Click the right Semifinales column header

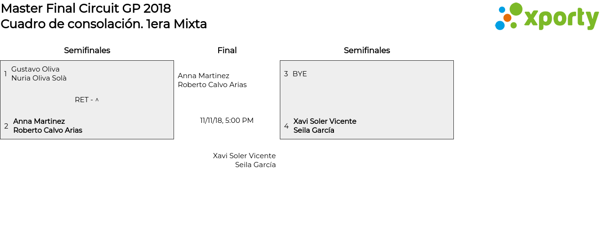366,50
